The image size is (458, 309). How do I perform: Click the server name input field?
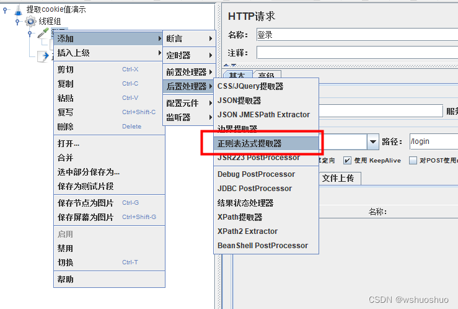[x=381, y=111]
